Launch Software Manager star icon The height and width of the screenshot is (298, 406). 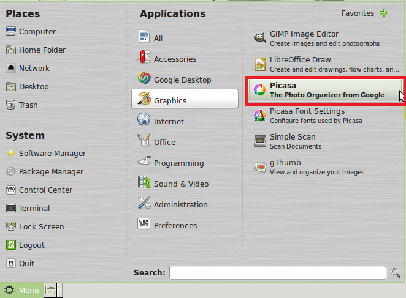click(x=11, y=153)
